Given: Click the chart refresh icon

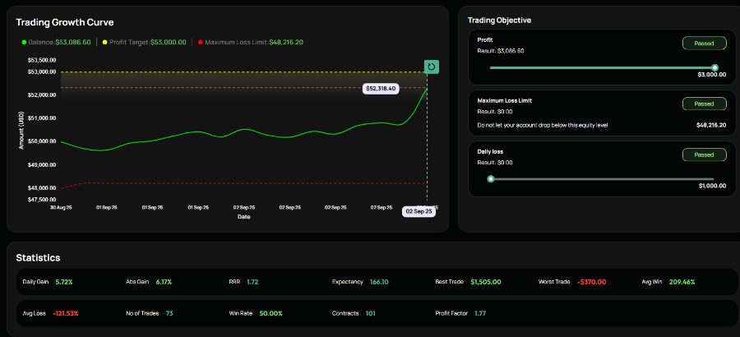Looking at the screenshot, I should (432, 67).
